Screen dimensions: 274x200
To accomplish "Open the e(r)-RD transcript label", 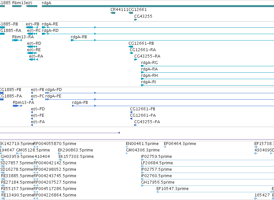I will pyautogui.click(x=34, y=43).
